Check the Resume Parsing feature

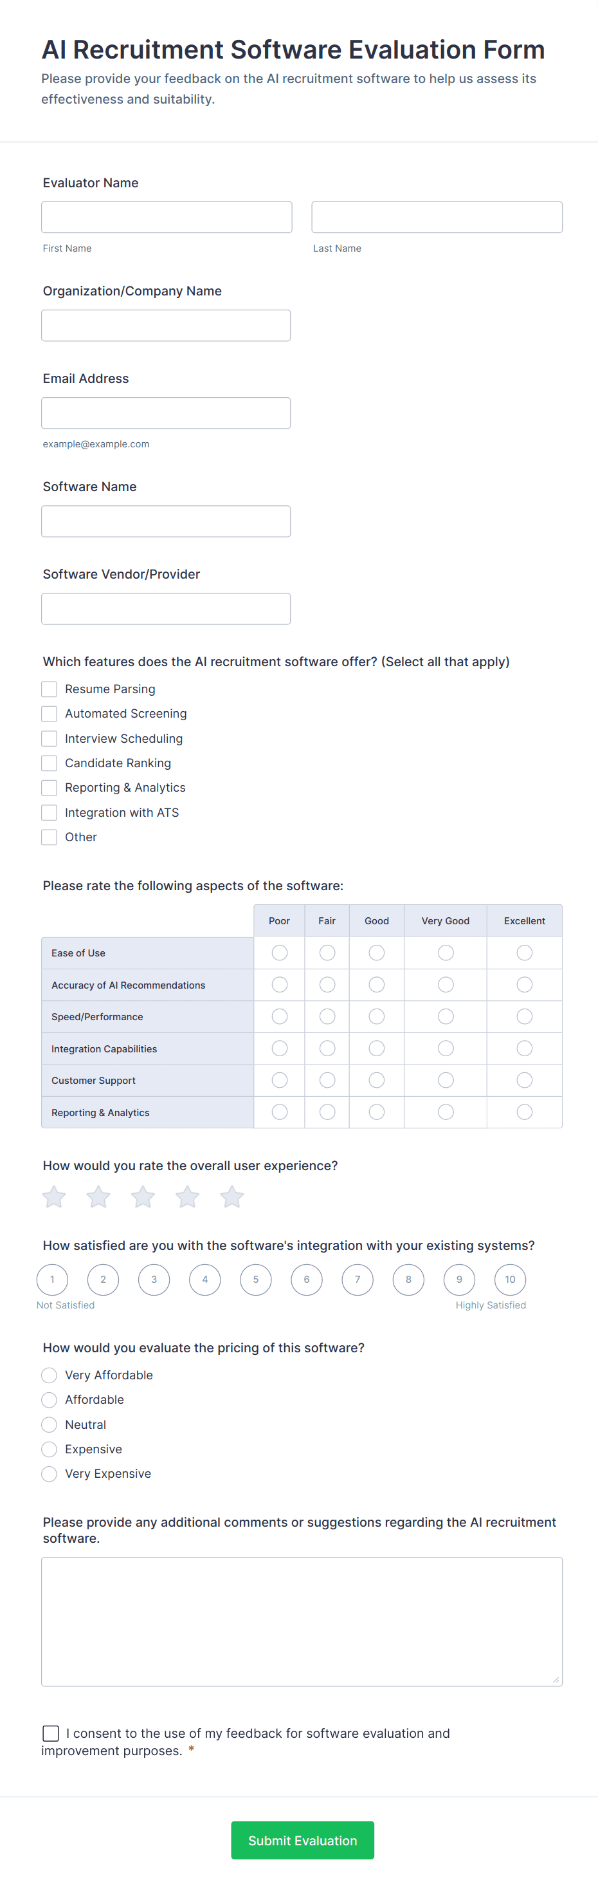(48, 689)
